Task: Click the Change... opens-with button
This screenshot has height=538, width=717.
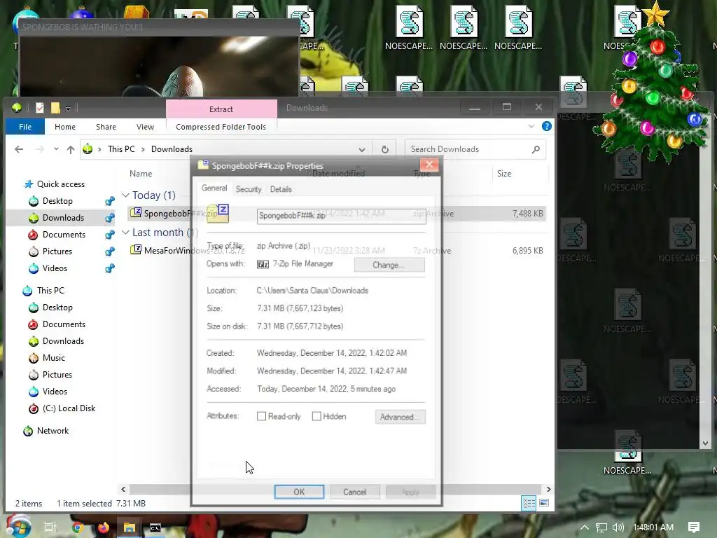Action: click(x=389, y=265)
